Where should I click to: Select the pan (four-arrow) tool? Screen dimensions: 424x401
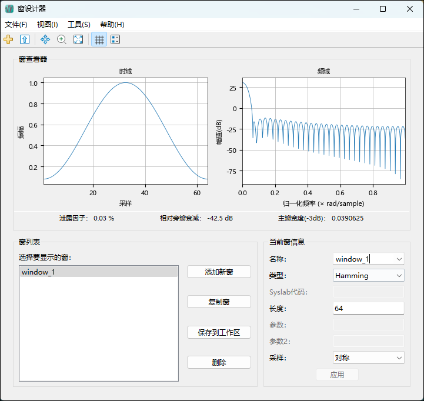45,39
